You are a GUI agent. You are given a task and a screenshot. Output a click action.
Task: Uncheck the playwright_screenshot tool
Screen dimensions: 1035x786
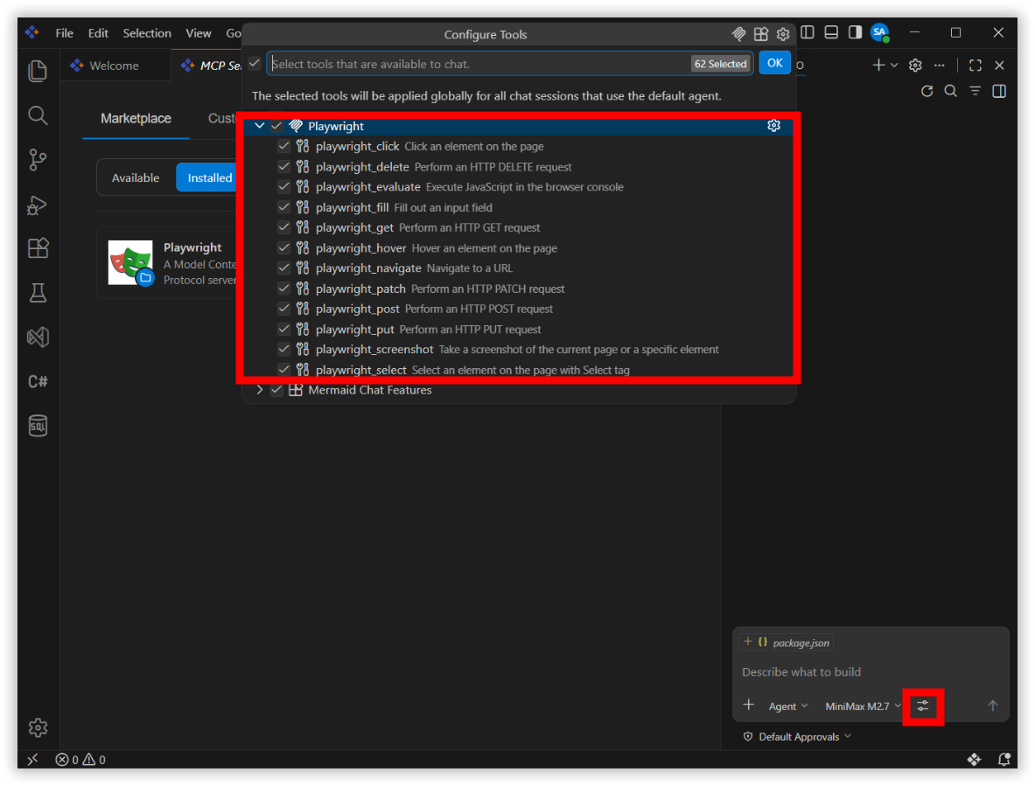(x=283, y=349)
